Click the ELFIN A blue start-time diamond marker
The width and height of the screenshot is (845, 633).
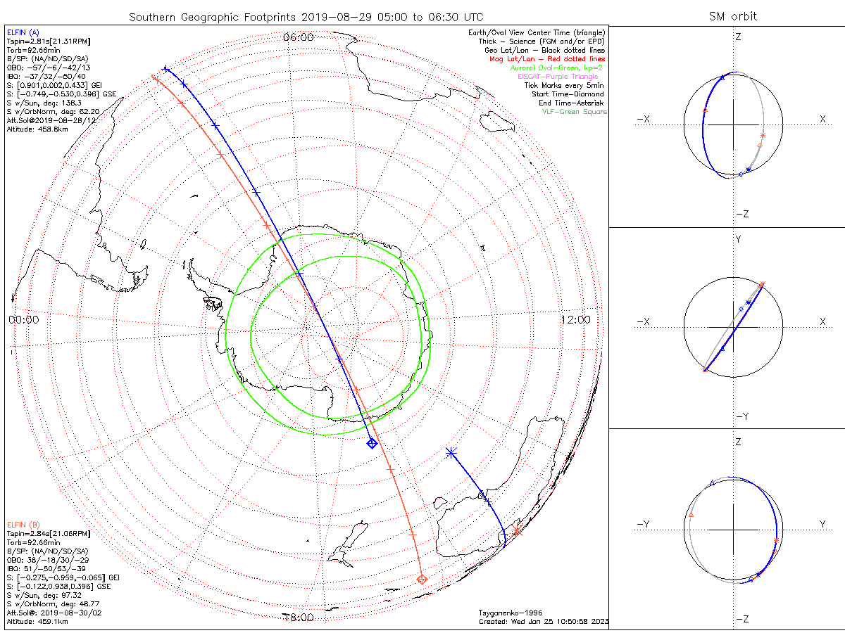tap(372, 443)
